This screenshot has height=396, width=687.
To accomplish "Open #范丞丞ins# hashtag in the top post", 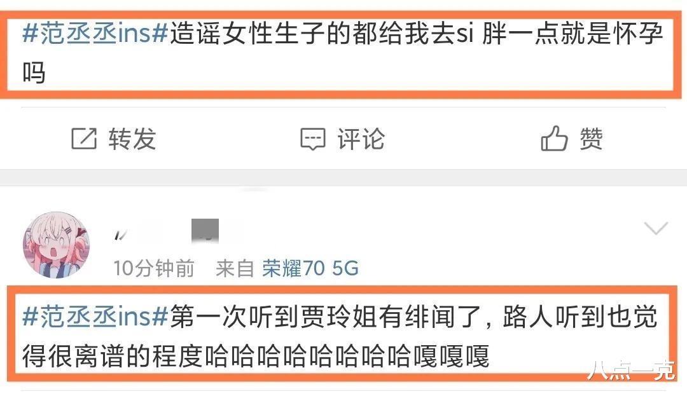I will pyautogui.click(x=95, y=34).
